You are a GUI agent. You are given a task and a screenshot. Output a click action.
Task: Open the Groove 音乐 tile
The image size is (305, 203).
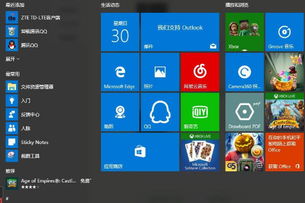284,32
